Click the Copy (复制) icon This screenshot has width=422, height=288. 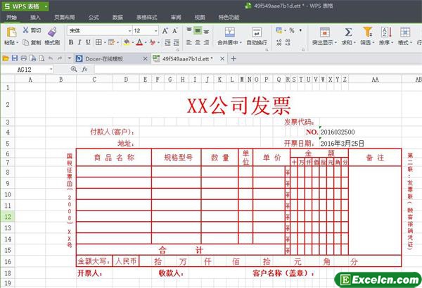click(x=25, y=42)
